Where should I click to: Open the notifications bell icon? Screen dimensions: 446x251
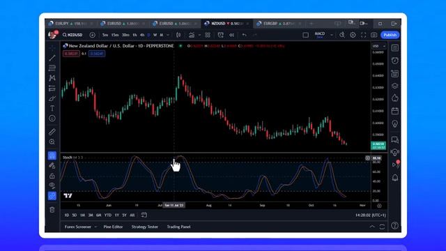click(395, 178)
